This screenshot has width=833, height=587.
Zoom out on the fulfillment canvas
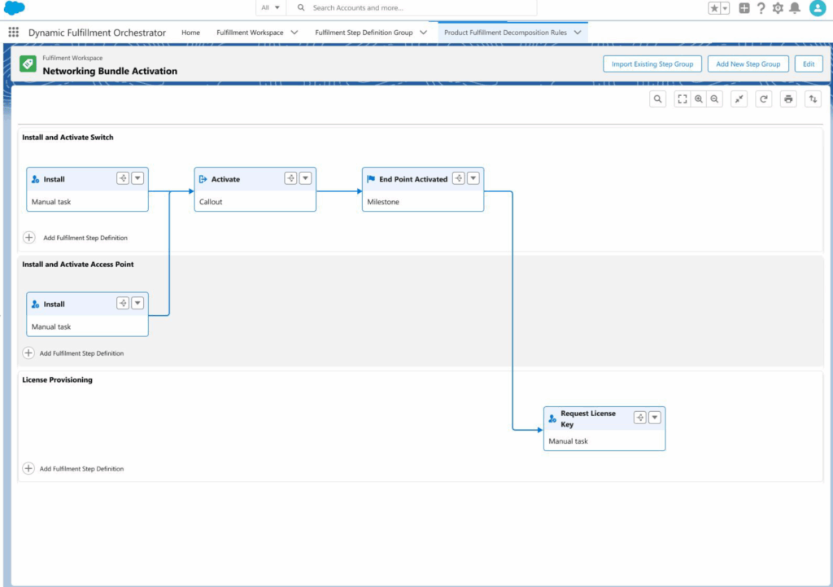pos(714,99)
